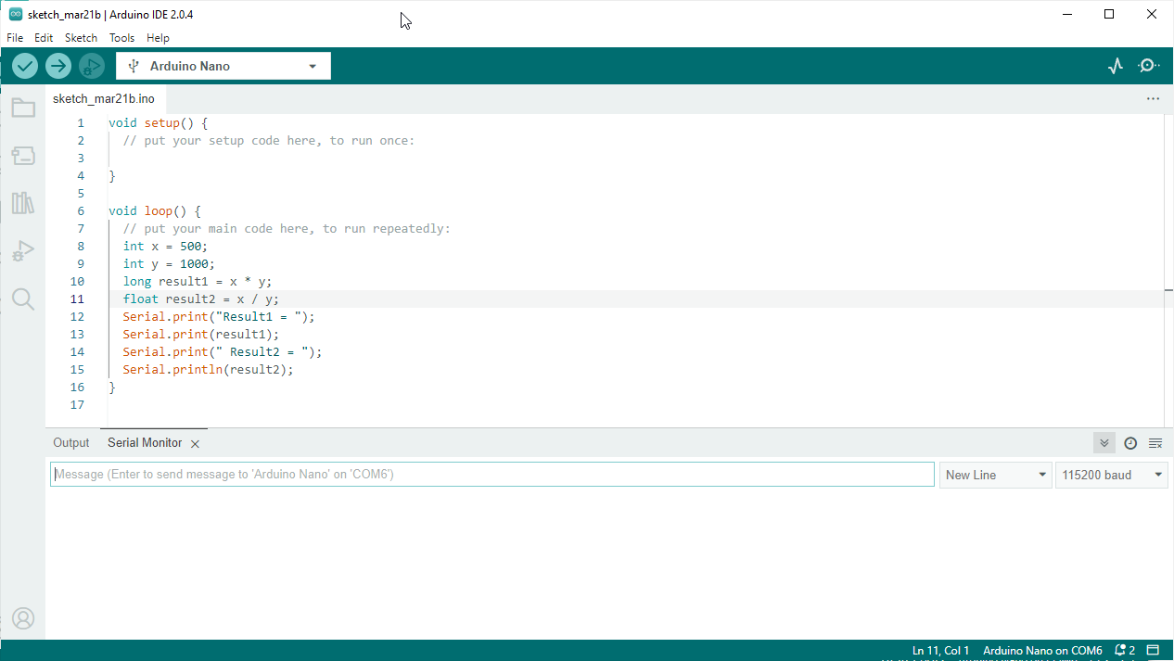Toggle the bottom panel from the status bar
The width and height of the screenshot is (1174, 661).
(x=1154, y=651)
